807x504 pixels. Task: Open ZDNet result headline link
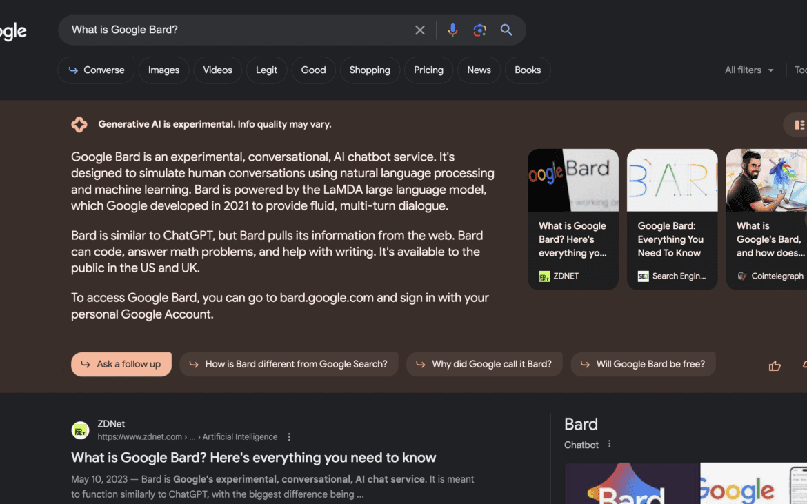(x=253, y=458)
